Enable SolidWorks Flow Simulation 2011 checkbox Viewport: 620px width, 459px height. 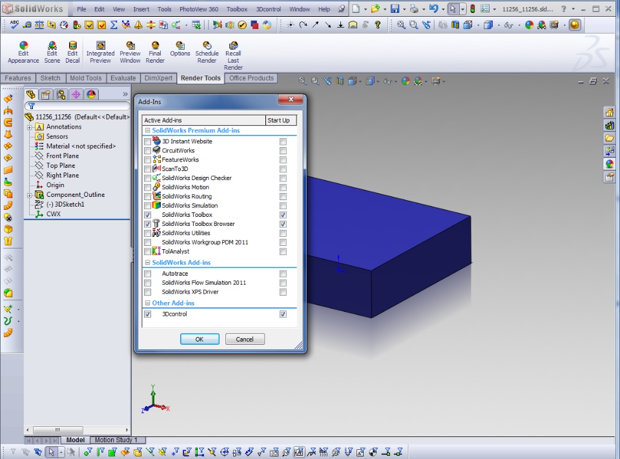[x=147, y=283]
